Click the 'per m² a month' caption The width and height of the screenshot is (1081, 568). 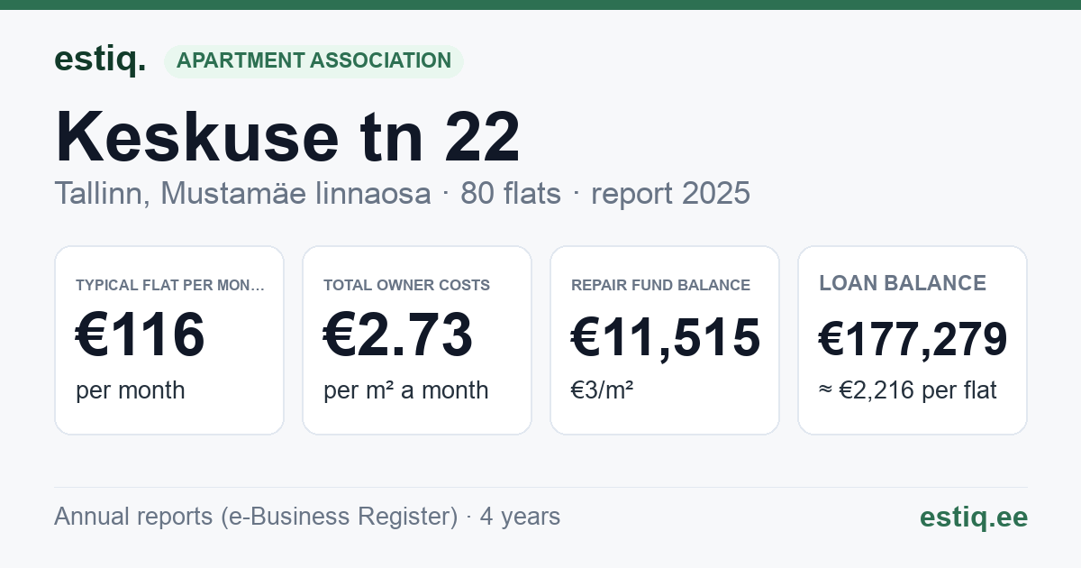(x=405, y=390)
